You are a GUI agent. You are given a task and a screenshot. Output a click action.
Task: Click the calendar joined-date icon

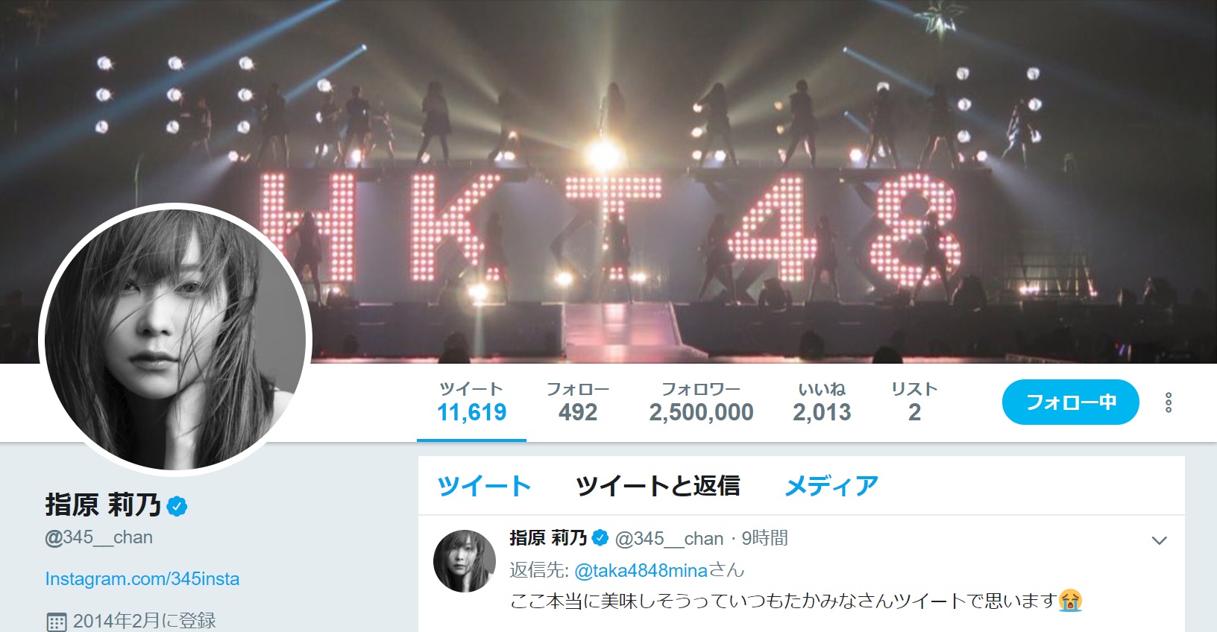tap(57, 621)
